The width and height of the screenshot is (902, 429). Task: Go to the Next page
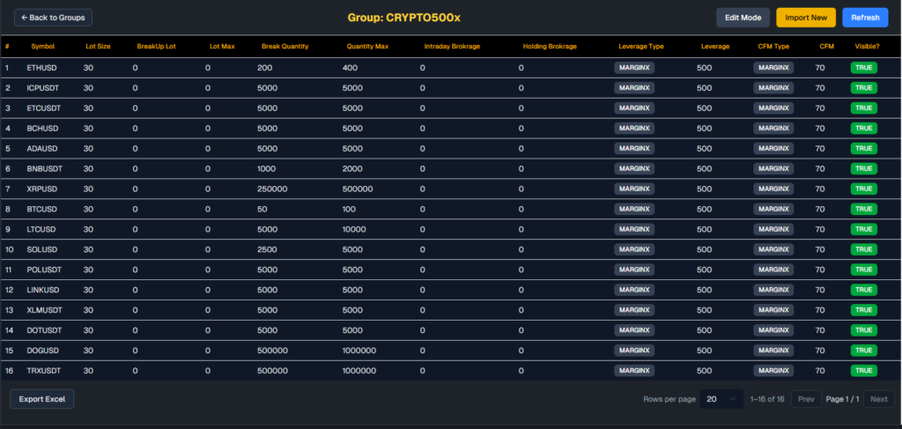pyautogui.click(x=878, y=399)
